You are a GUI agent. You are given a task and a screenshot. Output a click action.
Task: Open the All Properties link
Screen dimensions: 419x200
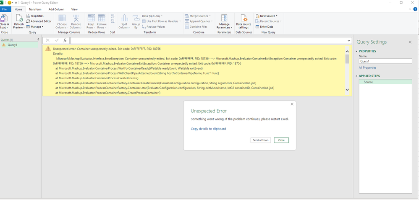pyautogui.click(x=367, y=68)
